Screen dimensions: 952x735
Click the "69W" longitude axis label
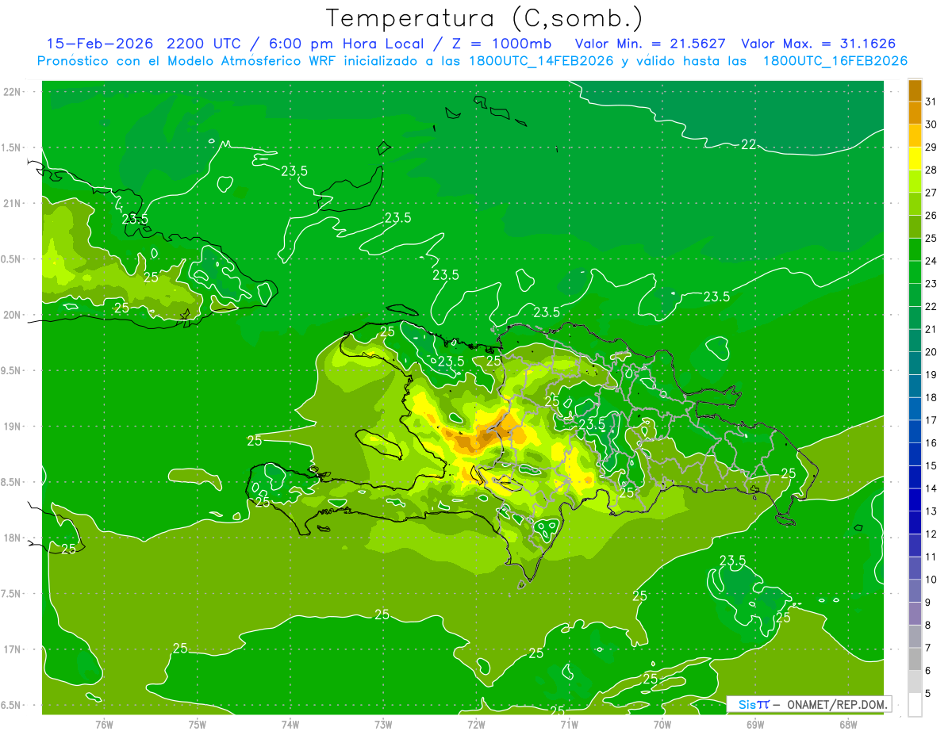(x=754, y=724)
